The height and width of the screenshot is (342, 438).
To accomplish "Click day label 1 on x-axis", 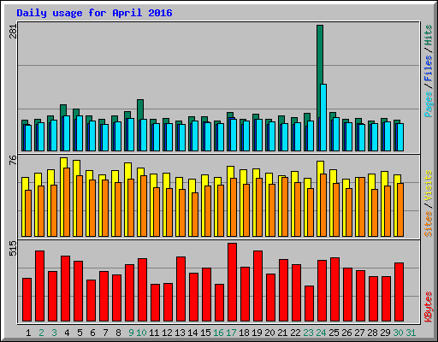I will click(28, 333).
